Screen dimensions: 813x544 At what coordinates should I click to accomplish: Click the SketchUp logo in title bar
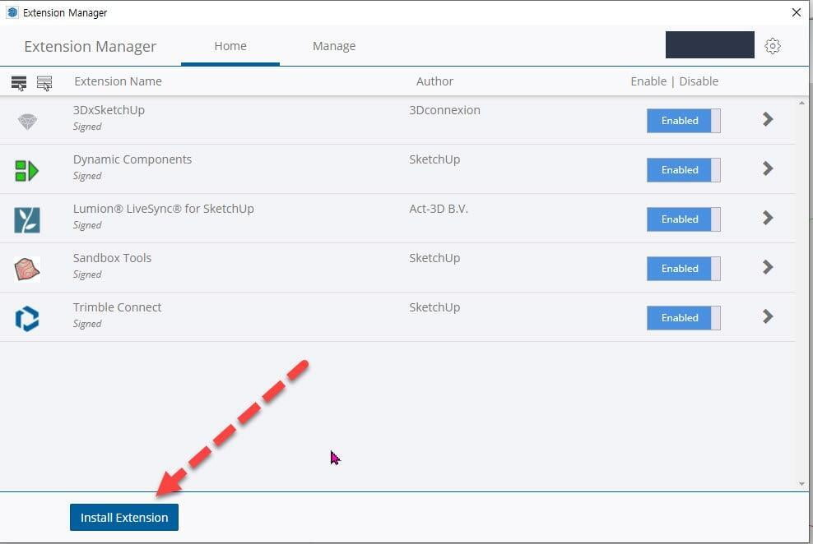(x=12, y=12)
